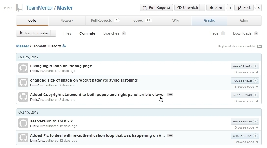Open the Branches tab
267x148 pixels.
[114, 33]
